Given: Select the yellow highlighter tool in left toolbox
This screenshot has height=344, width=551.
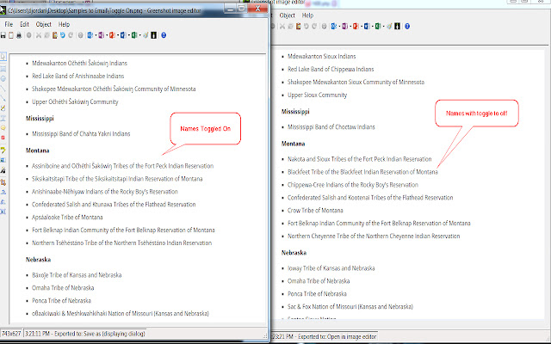Looking at the screenshot, I should pyautogui.click(x=3, y=150).
